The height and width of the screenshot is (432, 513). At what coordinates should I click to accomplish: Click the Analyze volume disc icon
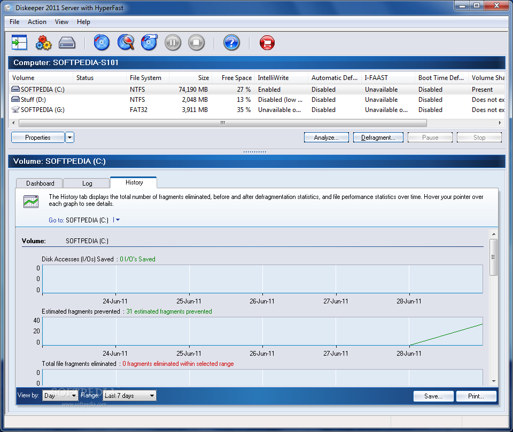[102, 43]
